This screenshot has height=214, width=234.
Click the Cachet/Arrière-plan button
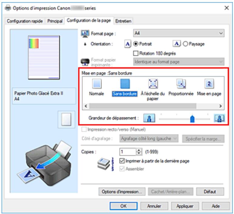point(171,192)
